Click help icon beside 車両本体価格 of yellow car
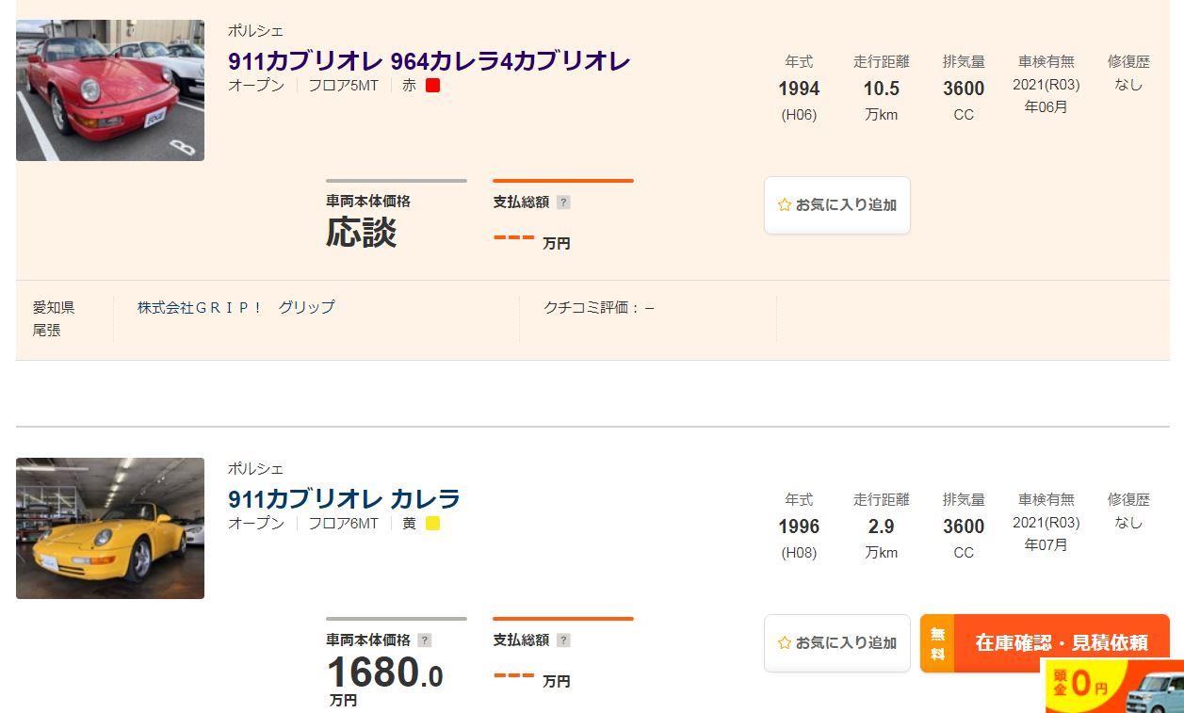The width and height of the screenshot is (1184, 713). (x=425, y=640)
